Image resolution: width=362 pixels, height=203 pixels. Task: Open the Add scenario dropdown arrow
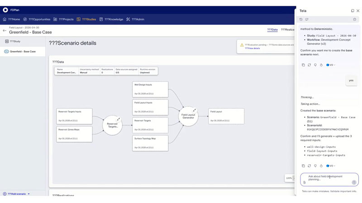point(29,194)
